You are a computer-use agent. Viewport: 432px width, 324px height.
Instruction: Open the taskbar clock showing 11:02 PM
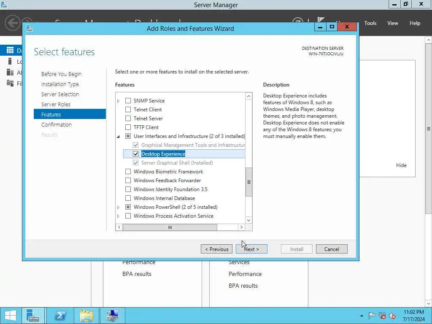pyautogui.click(x=413, y=316)
